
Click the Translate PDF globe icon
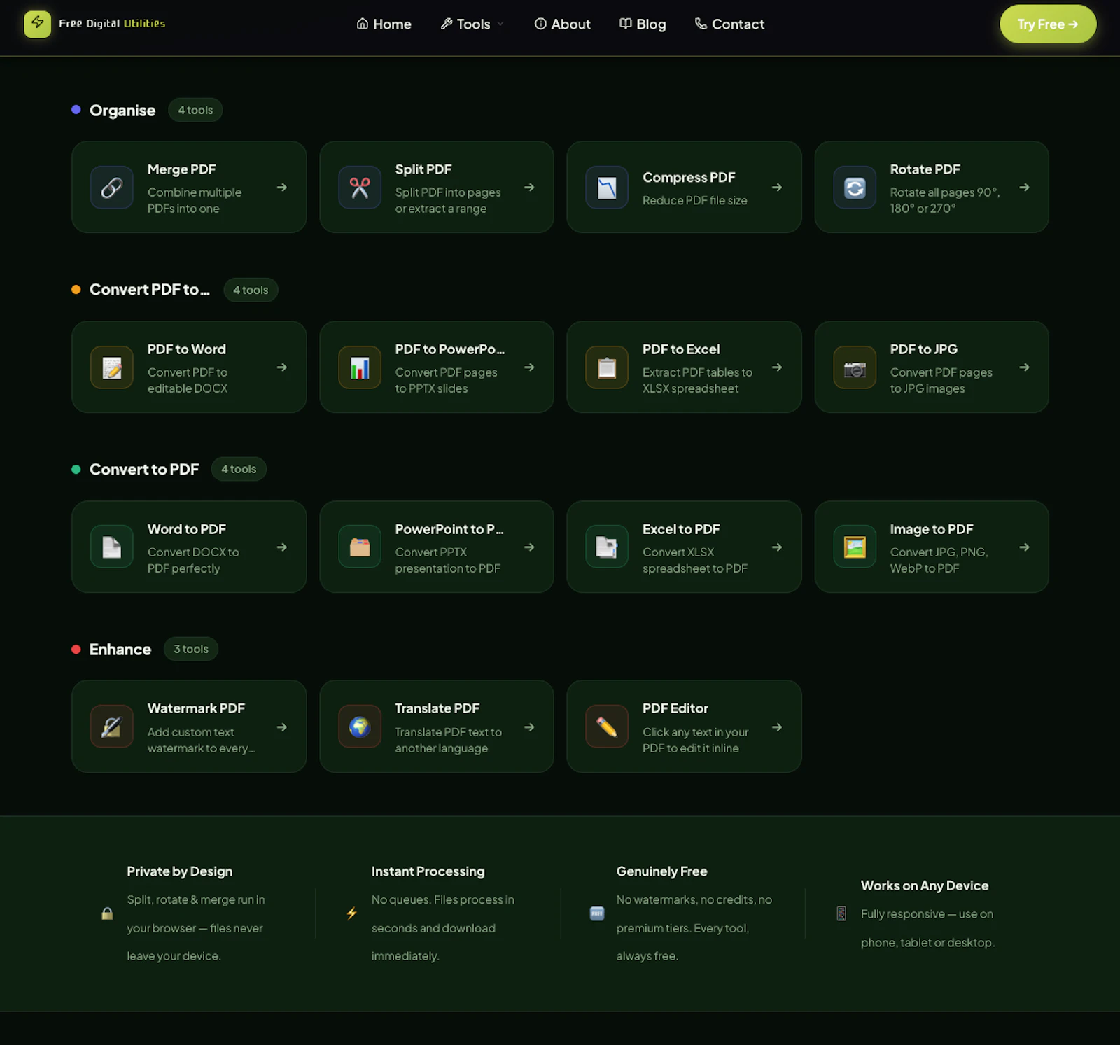[x=360, y=727]
